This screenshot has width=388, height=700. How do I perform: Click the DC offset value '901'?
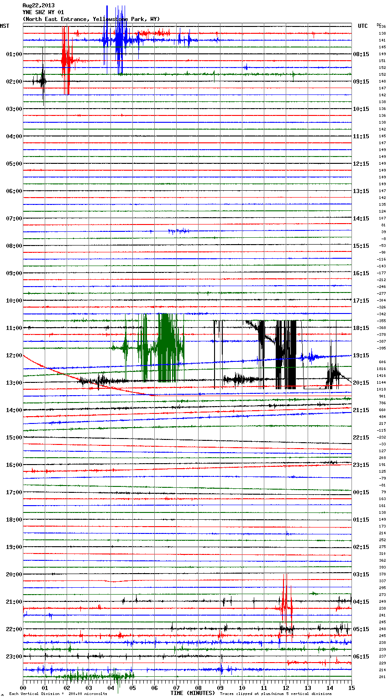pyautogui.click(x=382, y=396)
